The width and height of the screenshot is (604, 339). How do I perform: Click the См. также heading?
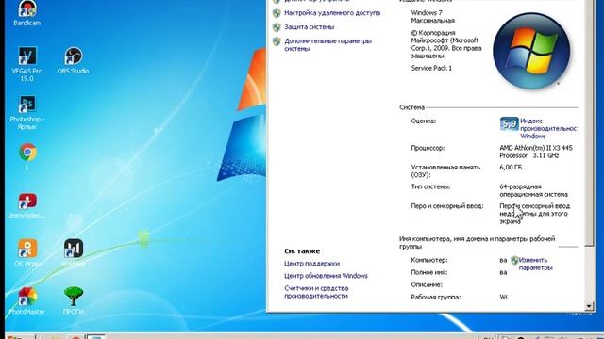point(302,251)
